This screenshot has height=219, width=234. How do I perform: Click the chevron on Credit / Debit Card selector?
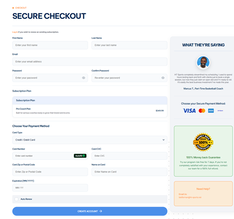[163, 140]
